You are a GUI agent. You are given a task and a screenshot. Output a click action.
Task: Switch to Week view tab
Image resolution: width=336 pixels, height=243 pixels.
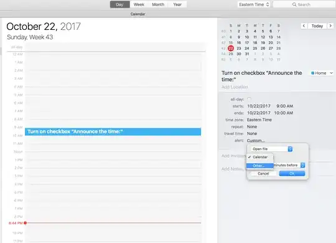[x=139, y=4]
